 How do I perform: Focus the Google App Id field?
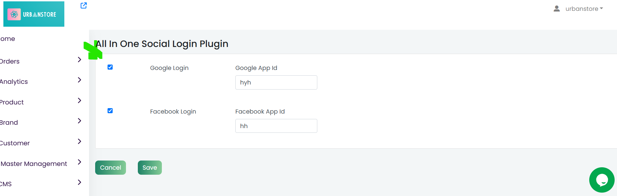(x=276, y=82)
